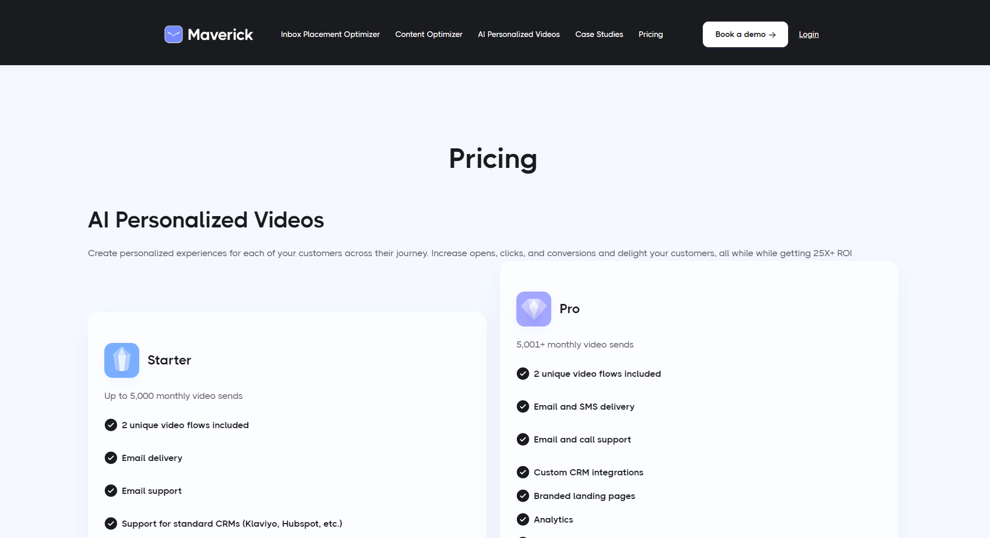Click checkmark for Email and call support
The height and width of the screenshot is (538, 990).
coord(523,439)
